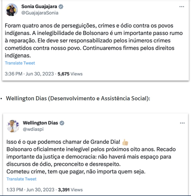This screenshot has width=191, height=196.
Task: Translate Wellington Dias's tweet
Action: click(22, 179)
